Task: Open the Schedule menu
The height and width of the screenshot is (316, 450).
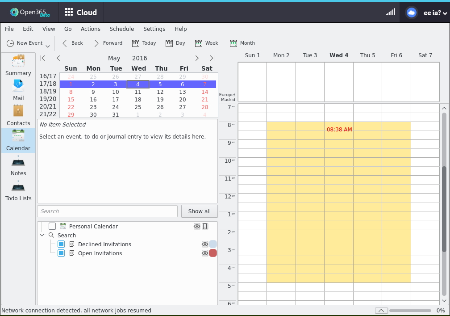Action: click(122, 29)
